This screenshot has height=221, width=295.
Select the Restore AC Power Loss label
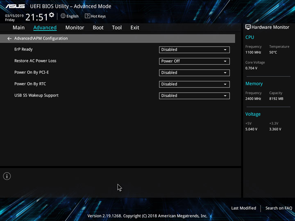[35, 61]
